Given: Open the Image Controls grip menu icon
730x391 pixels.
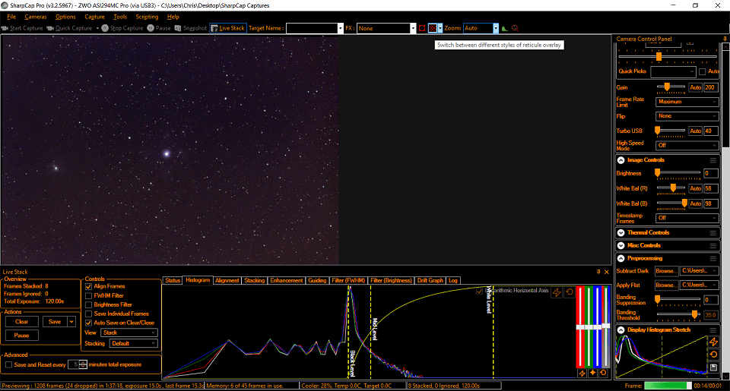Looking at the screenshot, I should point(713,160).
